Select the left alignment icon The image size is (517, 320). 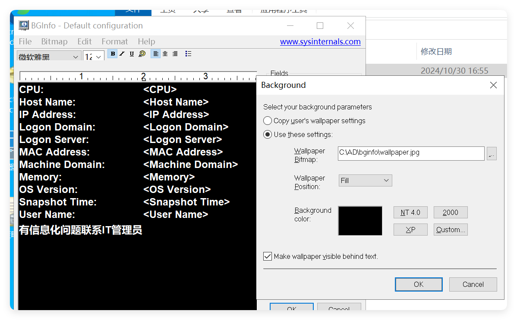(155, 53)
